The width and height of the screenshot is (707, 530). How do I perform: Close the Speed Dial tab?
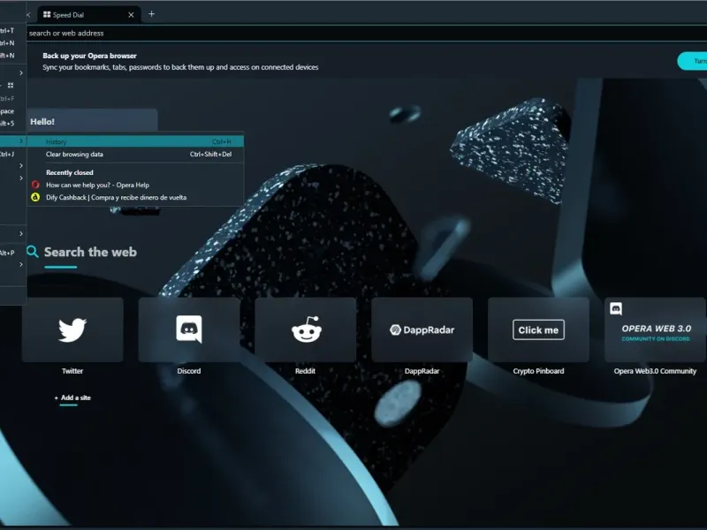pos(131,15)
